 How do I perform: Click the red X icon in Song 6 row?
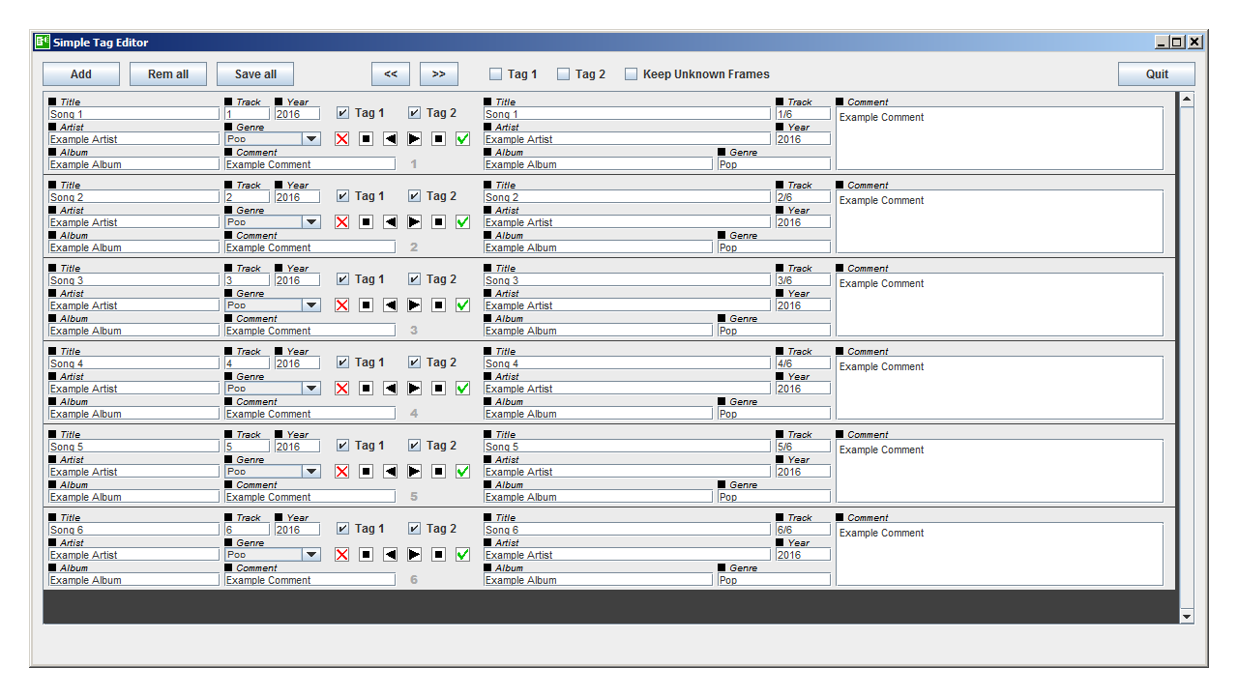341,555
